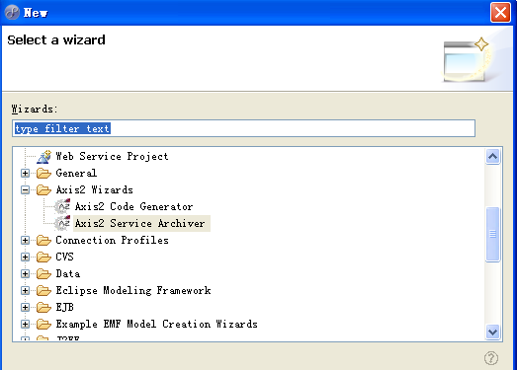Click the Eclipse Modeling Framework folder icon

[43, 290]
